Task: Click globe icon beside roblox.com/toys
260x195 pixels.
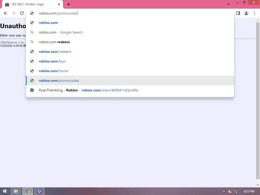Action: click(32, 61)
